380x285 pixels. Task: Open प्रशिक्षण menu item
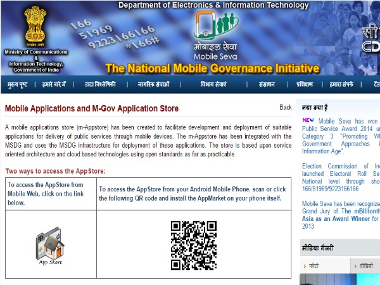point(305,84)
